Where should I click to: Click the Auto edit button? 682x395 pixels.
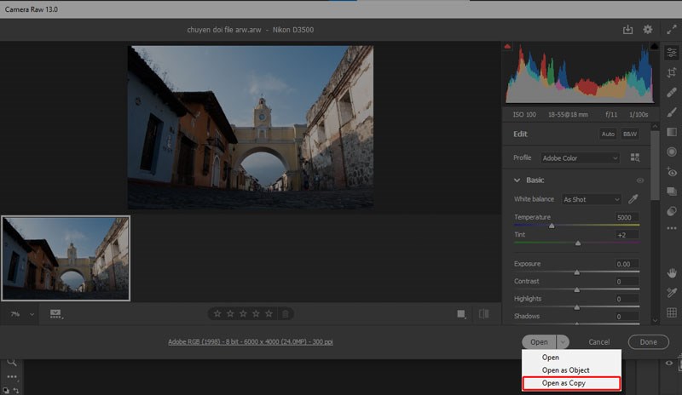tap(608, 135)
